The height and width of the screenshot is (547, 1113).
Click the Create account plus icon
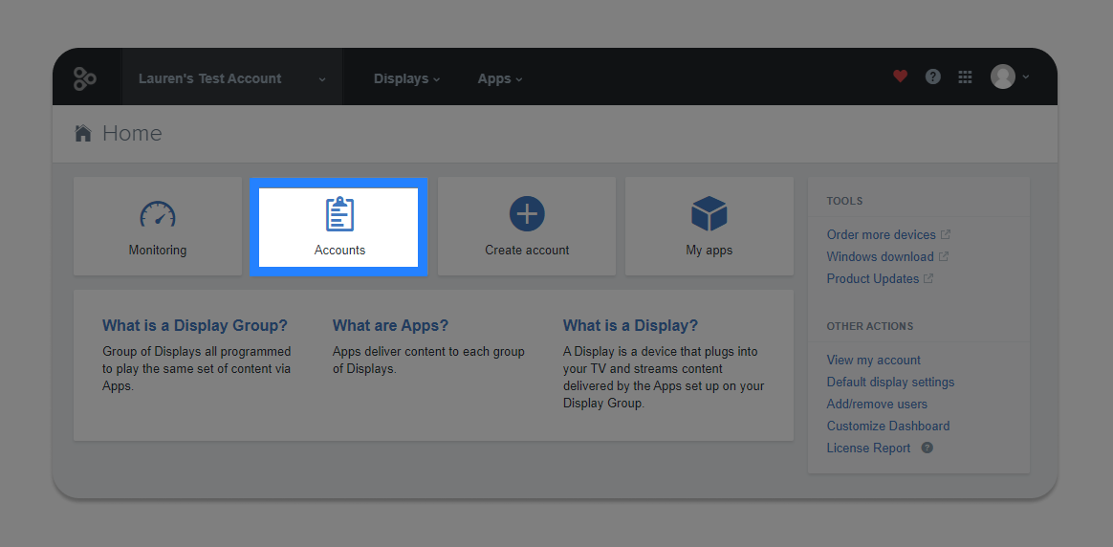coord(527,213)
